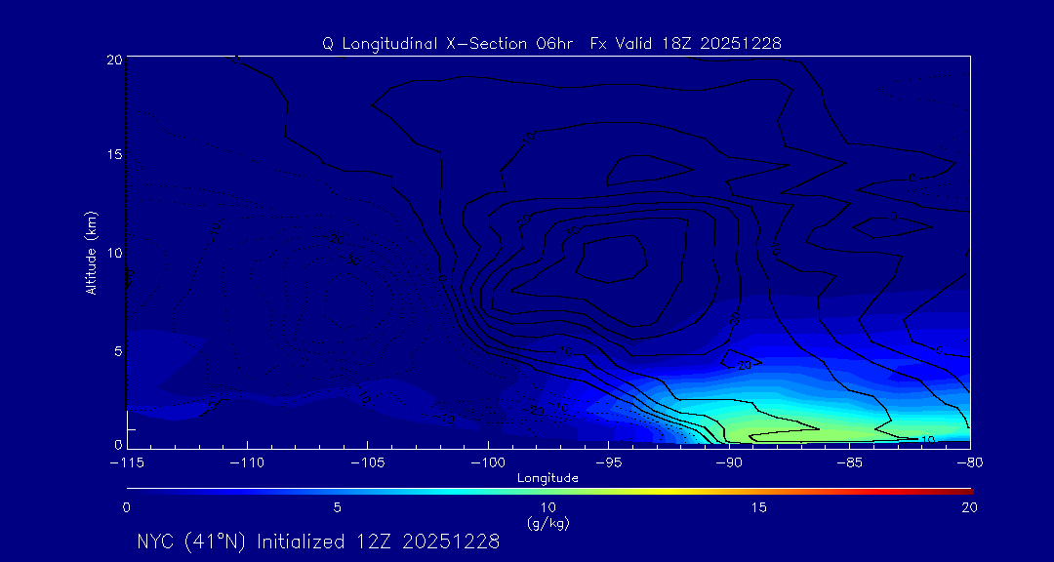
Task: Click the altitude axis tick label 15
Action: point(113,154)
